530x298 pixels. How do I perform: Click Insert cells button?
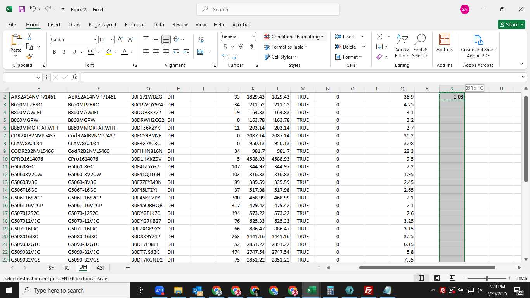pos(345,36)
